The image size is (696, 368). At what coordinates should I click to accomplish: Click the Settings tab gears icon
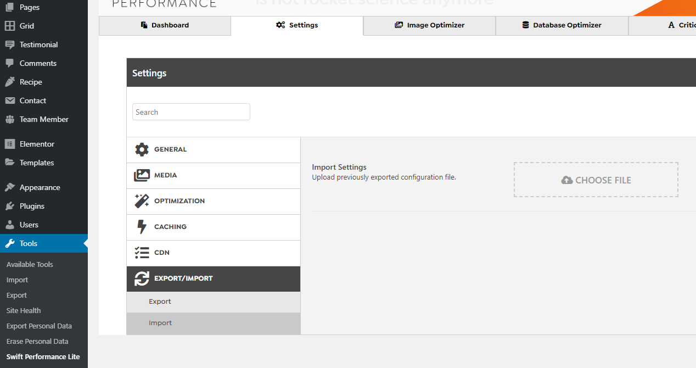click(x=280, y=25)
